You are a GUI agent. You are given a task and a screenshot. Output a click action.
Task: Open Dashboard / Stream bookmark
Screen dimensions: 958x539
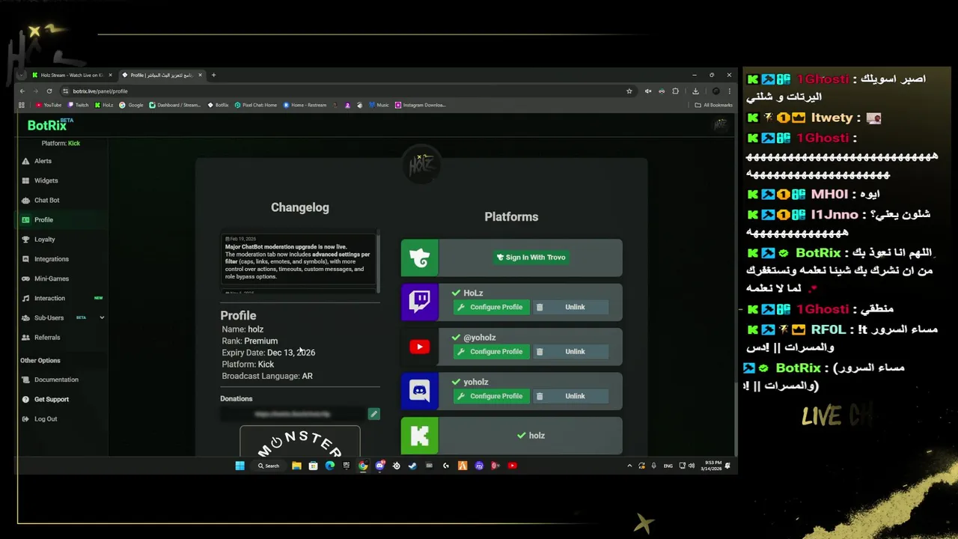(x=174, y=105)
